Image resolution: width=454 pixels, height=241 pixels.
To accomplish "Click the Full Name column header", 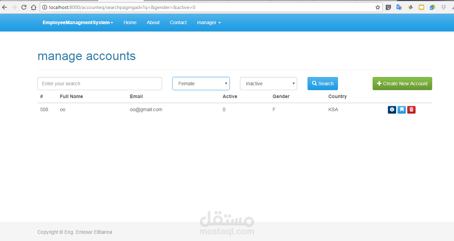I will 71,96.
